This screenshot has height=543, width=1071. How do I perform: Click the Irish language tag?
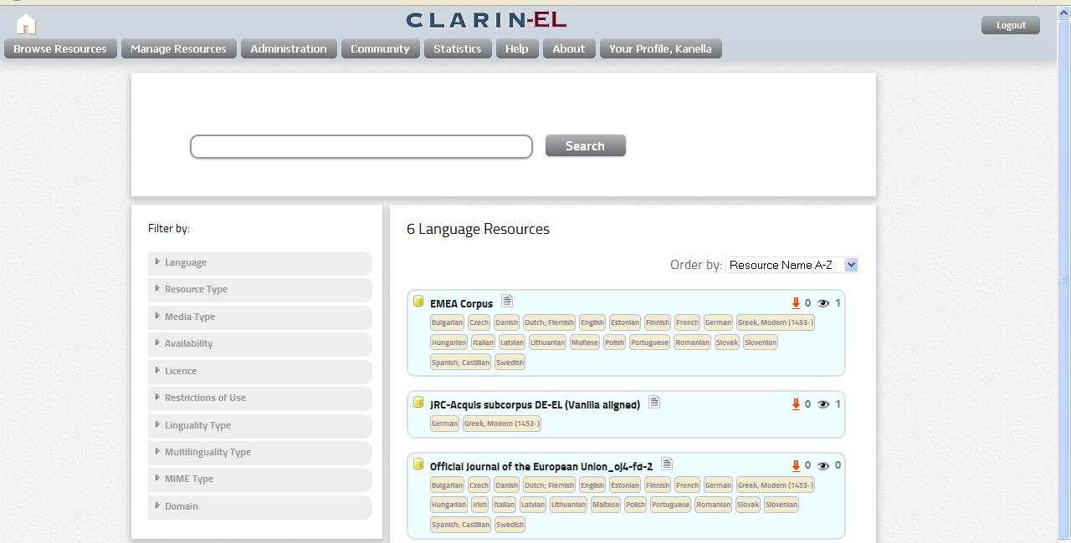(479, 505)
